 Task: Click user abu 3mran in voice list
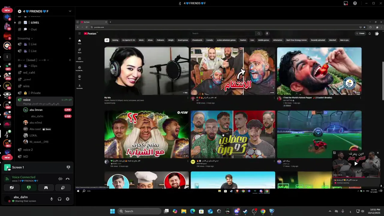36,110
